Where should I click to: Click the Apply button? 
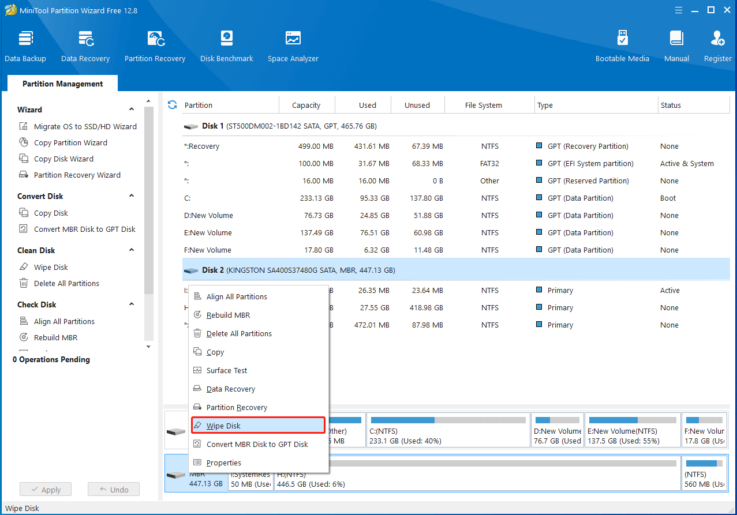pos(45,489)
